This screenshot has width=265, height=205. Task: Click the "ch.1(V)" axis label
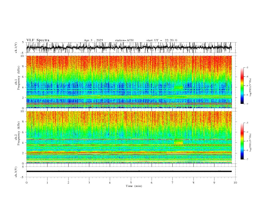coord(16,48)
